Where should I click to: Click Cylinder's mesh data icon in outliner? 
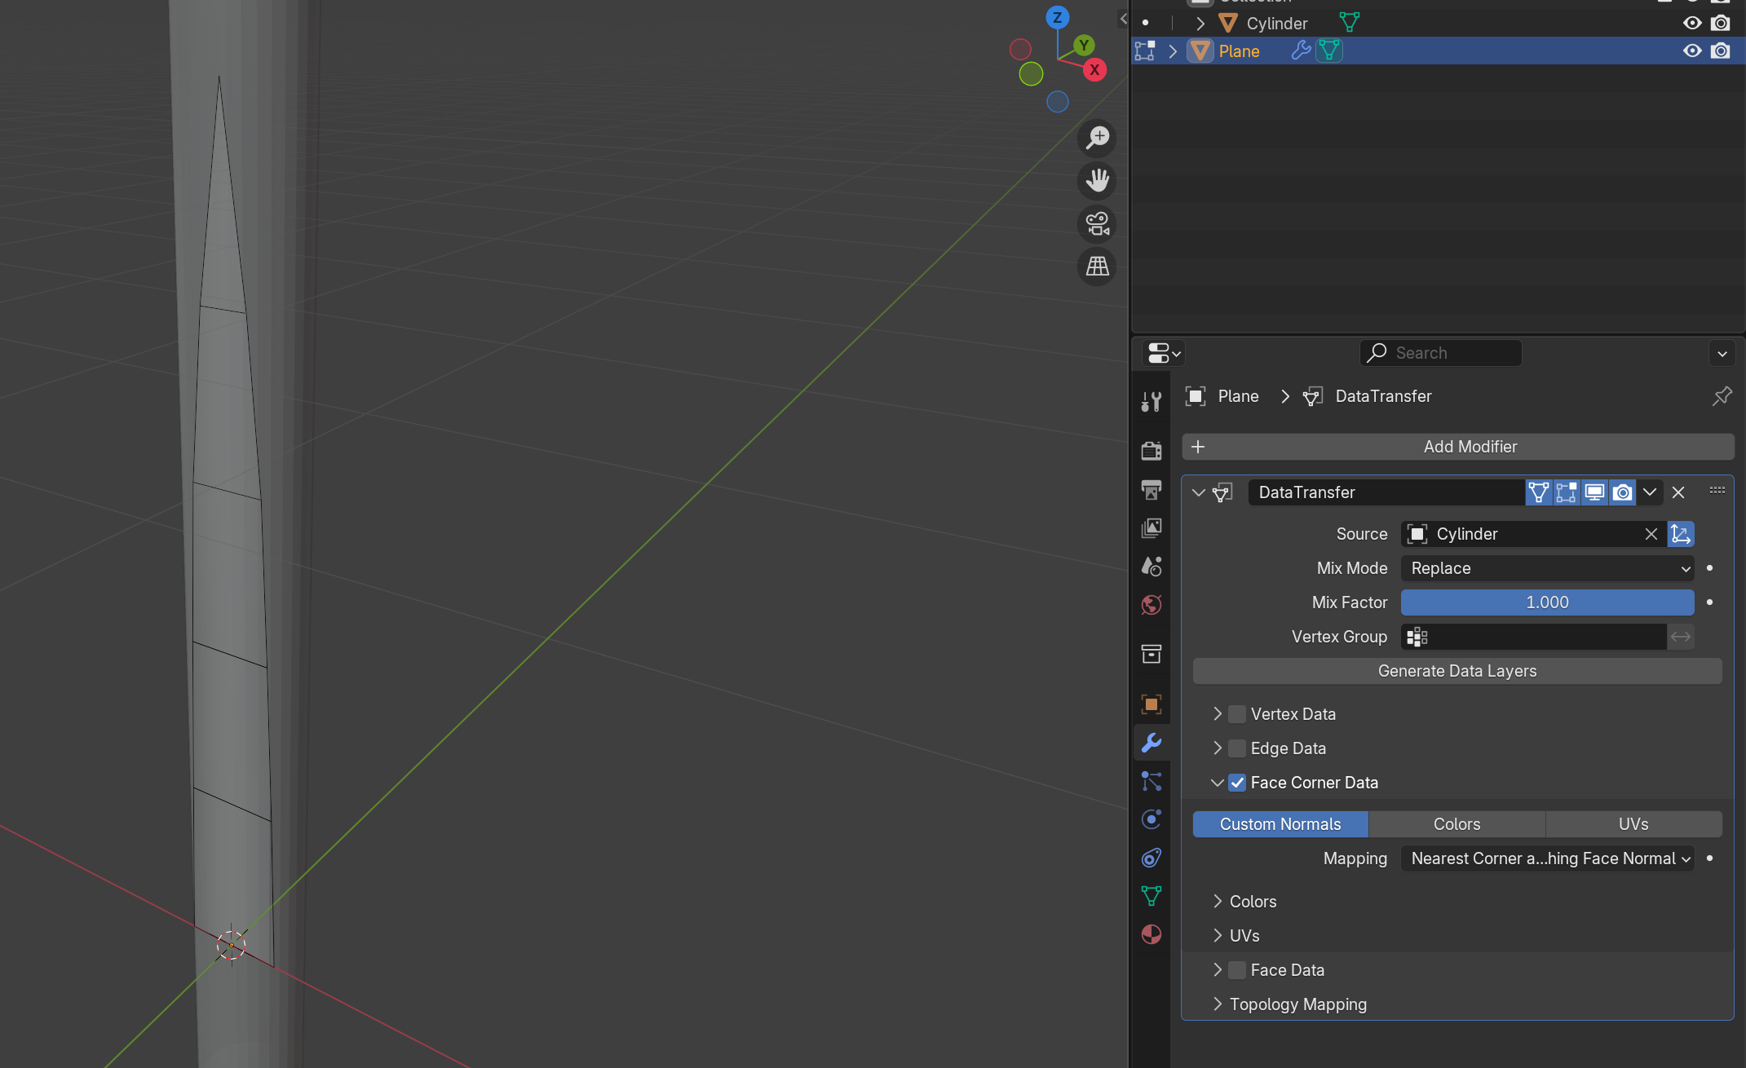coord(1350,23)
